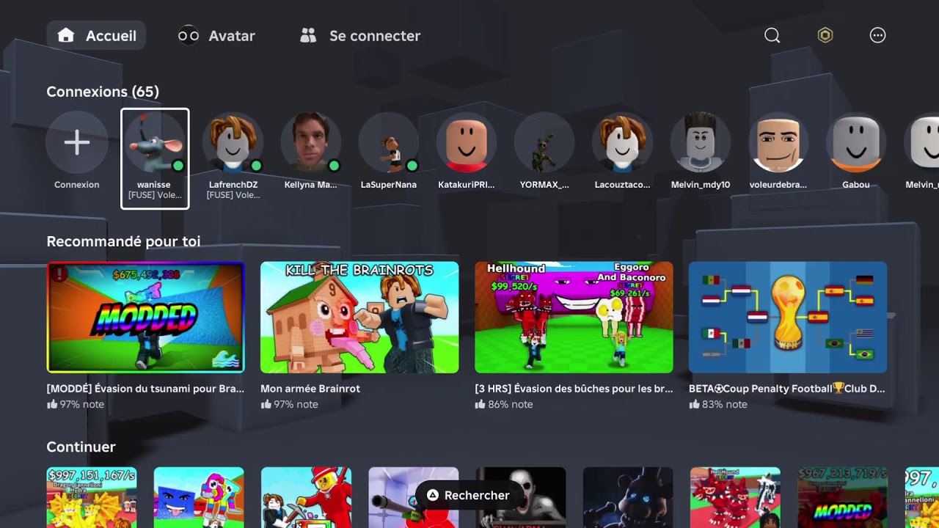This screenshot has height=528, width=939.
Task: Select the title "Mon armée Brainrot"
Action: [x=310, y=389]
